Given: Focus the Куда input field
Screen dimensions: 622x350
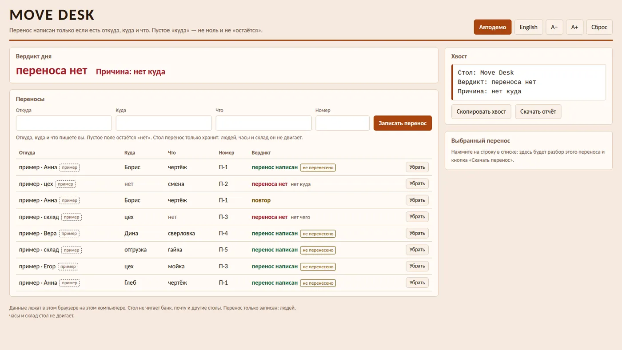Looking at the screenshot, I should pos(164,123).
